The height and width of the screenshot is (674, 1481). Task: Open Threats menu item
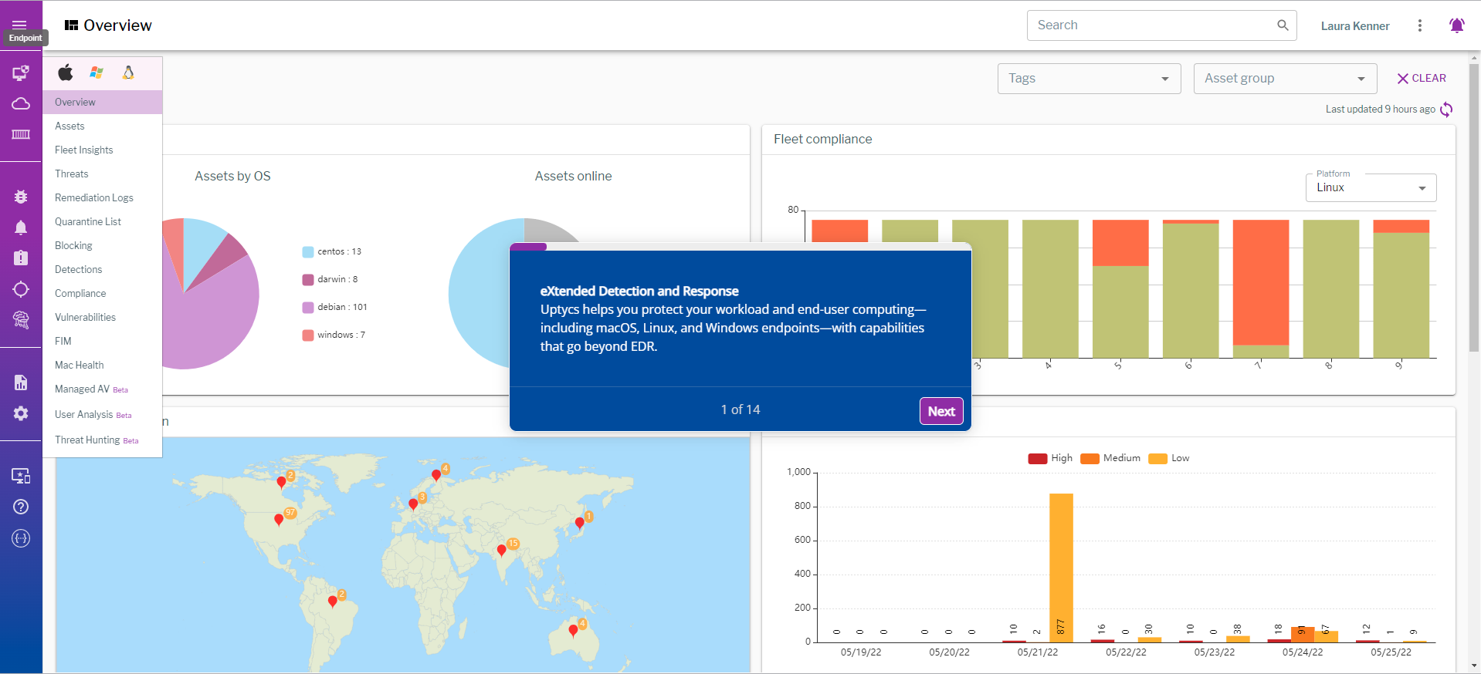[x=103, y=174]
